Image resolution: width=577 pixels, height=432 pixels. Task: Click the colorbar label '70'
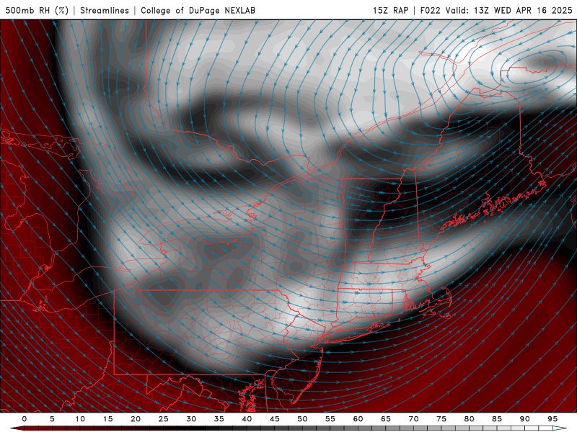413,419
